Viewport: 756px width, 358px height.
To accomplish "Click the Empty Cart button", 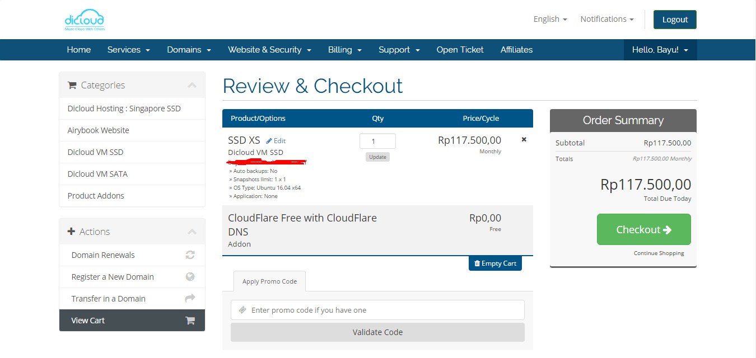I will (x=495, y=263).
